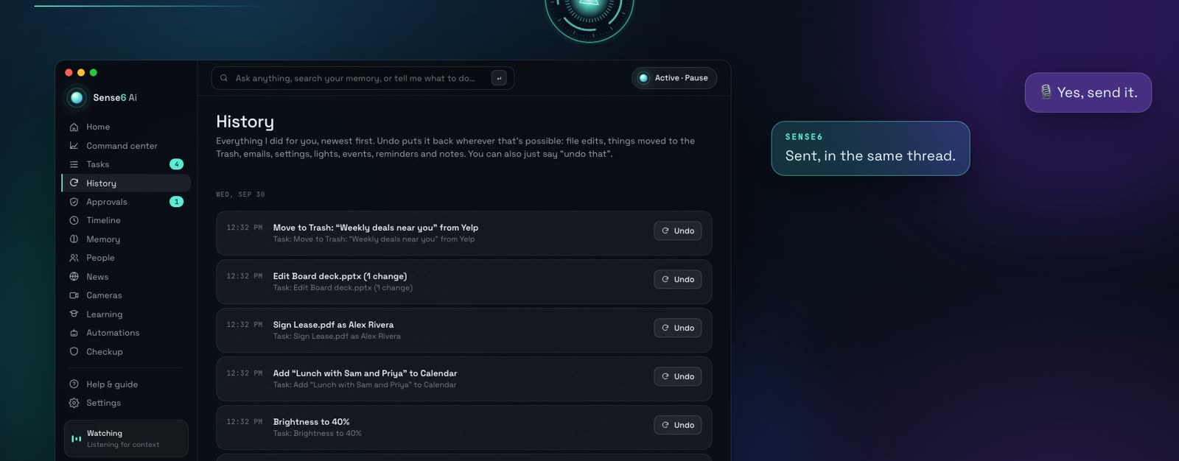Click the History page heading

point(245,122)
